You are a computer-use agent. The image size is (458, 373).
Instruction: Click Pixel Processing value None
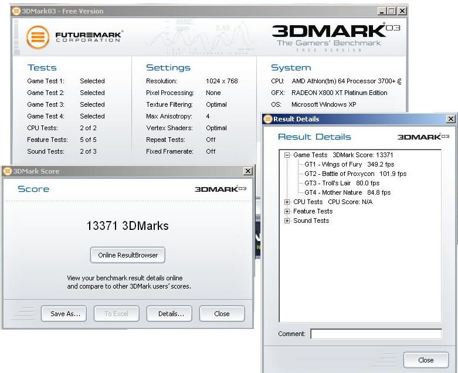point(213,93)
